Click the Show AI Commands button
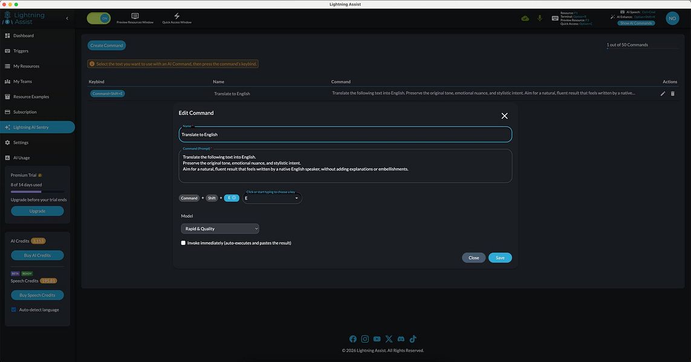The height and width of the screenshot is (362, 691). point(636,23)
